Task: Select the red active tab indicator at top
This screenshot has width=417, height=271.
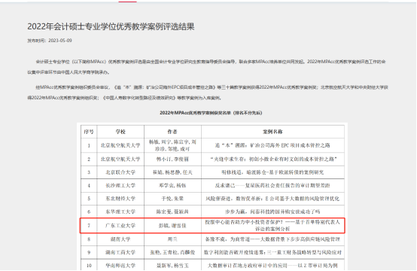Action: pyautogui.click(x=128, y=2)
